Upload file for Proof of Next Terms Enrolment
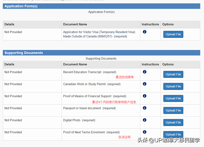Screen dimensions: 204x147 (x=173, y=134)
